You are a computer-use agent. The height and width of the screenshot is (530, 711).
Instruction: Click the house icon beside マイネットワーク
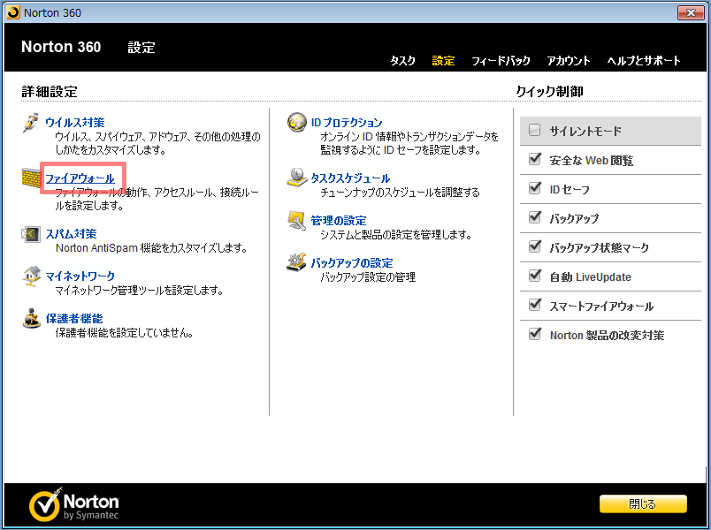pos(31,276)
